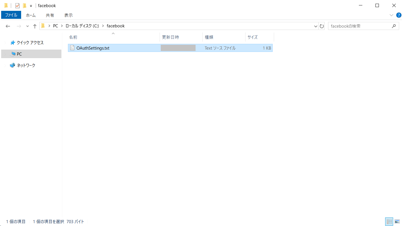The width and height of the screenshot is (402, 226).
Task: Click the ネットワーク network icon
Action: (x=13, y=65)
